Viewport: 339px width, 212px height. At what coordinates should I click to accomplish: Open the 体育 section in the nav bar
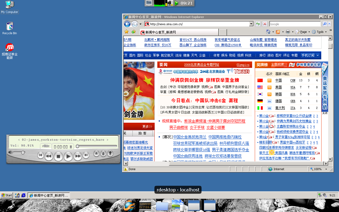tap(217, 55)
